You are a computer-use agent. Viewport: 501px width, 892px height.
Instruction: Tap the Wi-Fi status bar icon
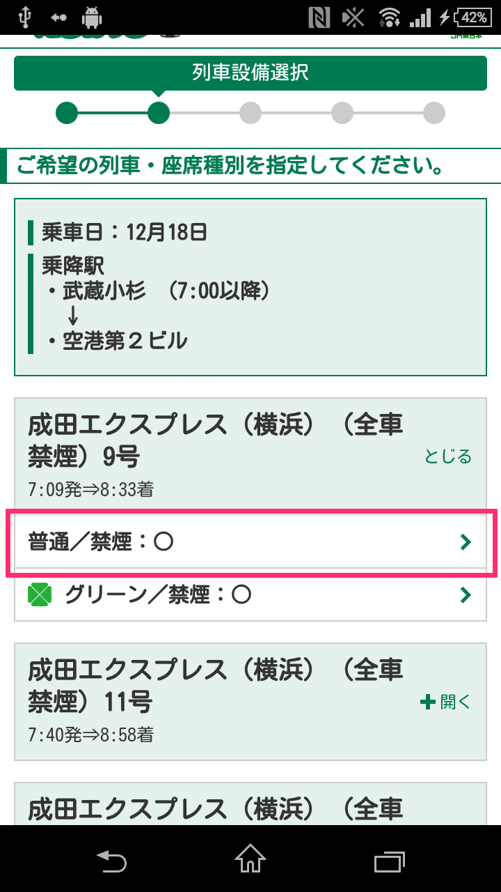(389, 17)
